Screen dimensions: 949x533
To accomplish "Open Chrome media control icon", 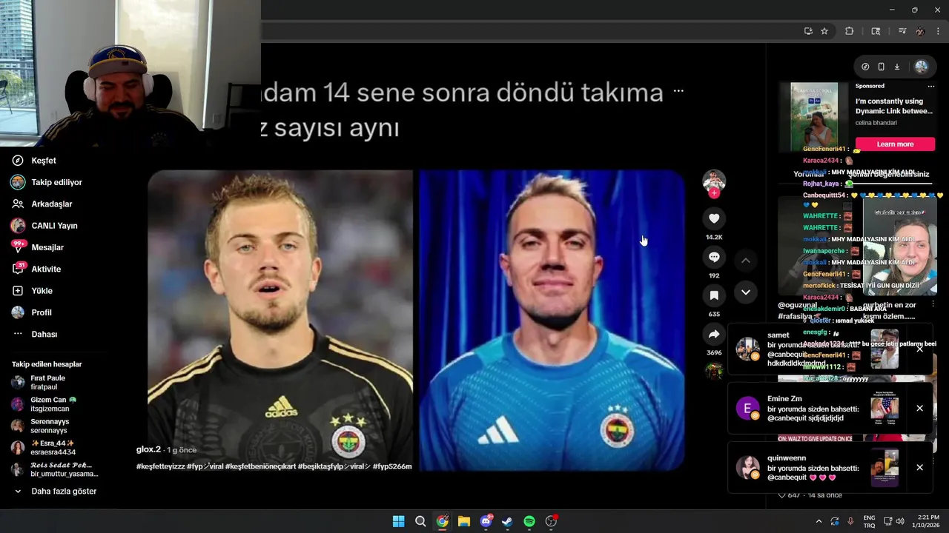I will [902, 31].
